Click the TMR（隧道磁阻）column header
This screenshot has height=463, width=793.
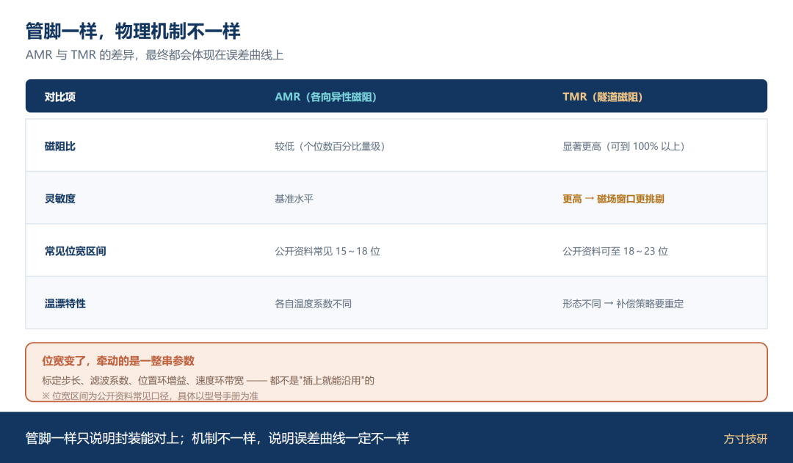click(x=602, y=97)
